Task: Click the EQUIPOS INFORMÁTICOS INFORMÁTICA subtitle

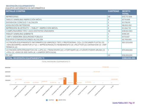Action: coord(25,8)
